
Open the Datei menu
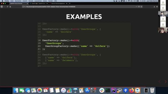click(12, 1)
